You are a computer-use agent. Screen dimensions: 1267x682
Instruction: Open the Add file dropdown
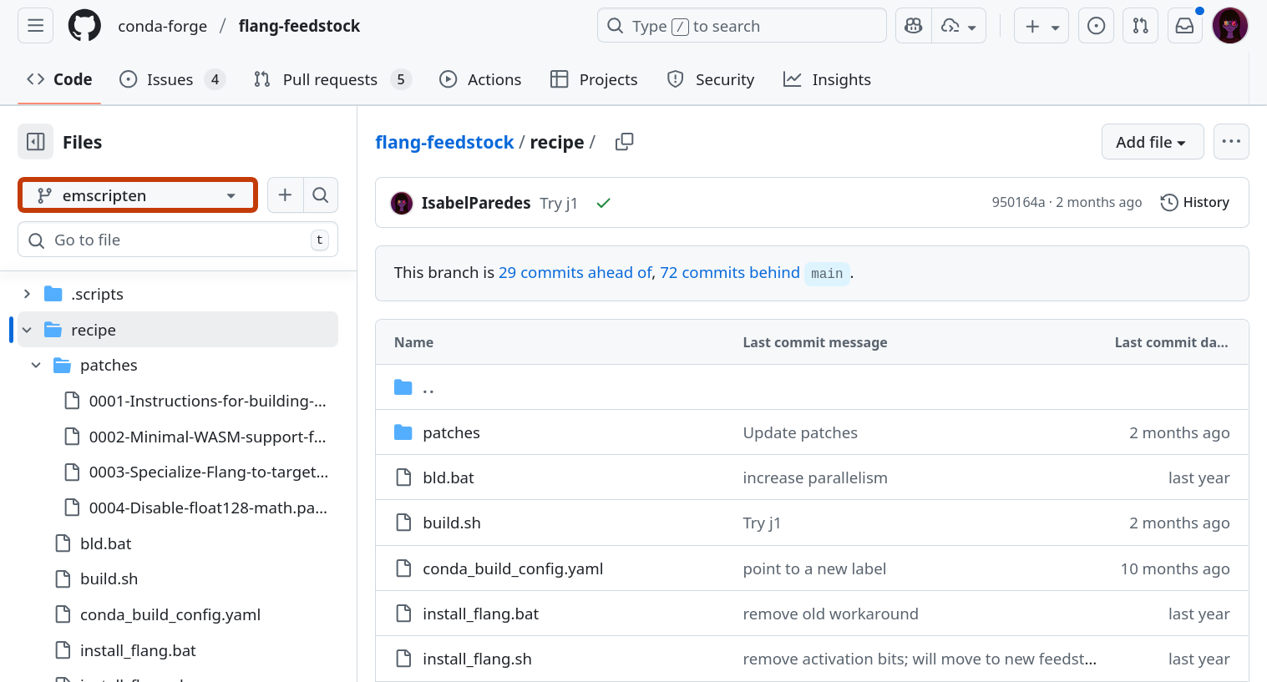coord(1152,142)
